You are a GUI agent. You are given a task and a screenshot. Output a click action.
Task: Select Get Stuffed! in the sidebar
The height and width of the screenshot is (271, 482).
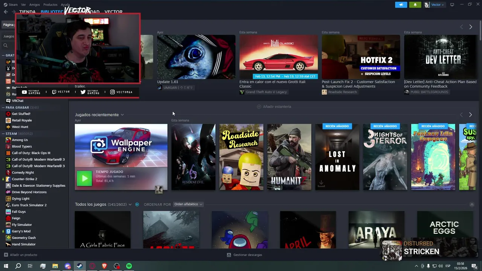pos(21,114)
